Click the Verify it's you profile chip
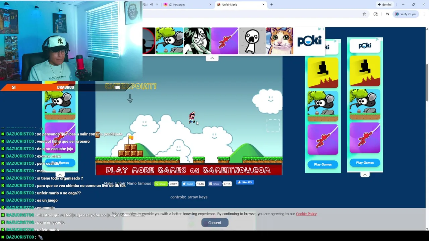Screen dimensions: 429x241 click(x=406, y=14)
